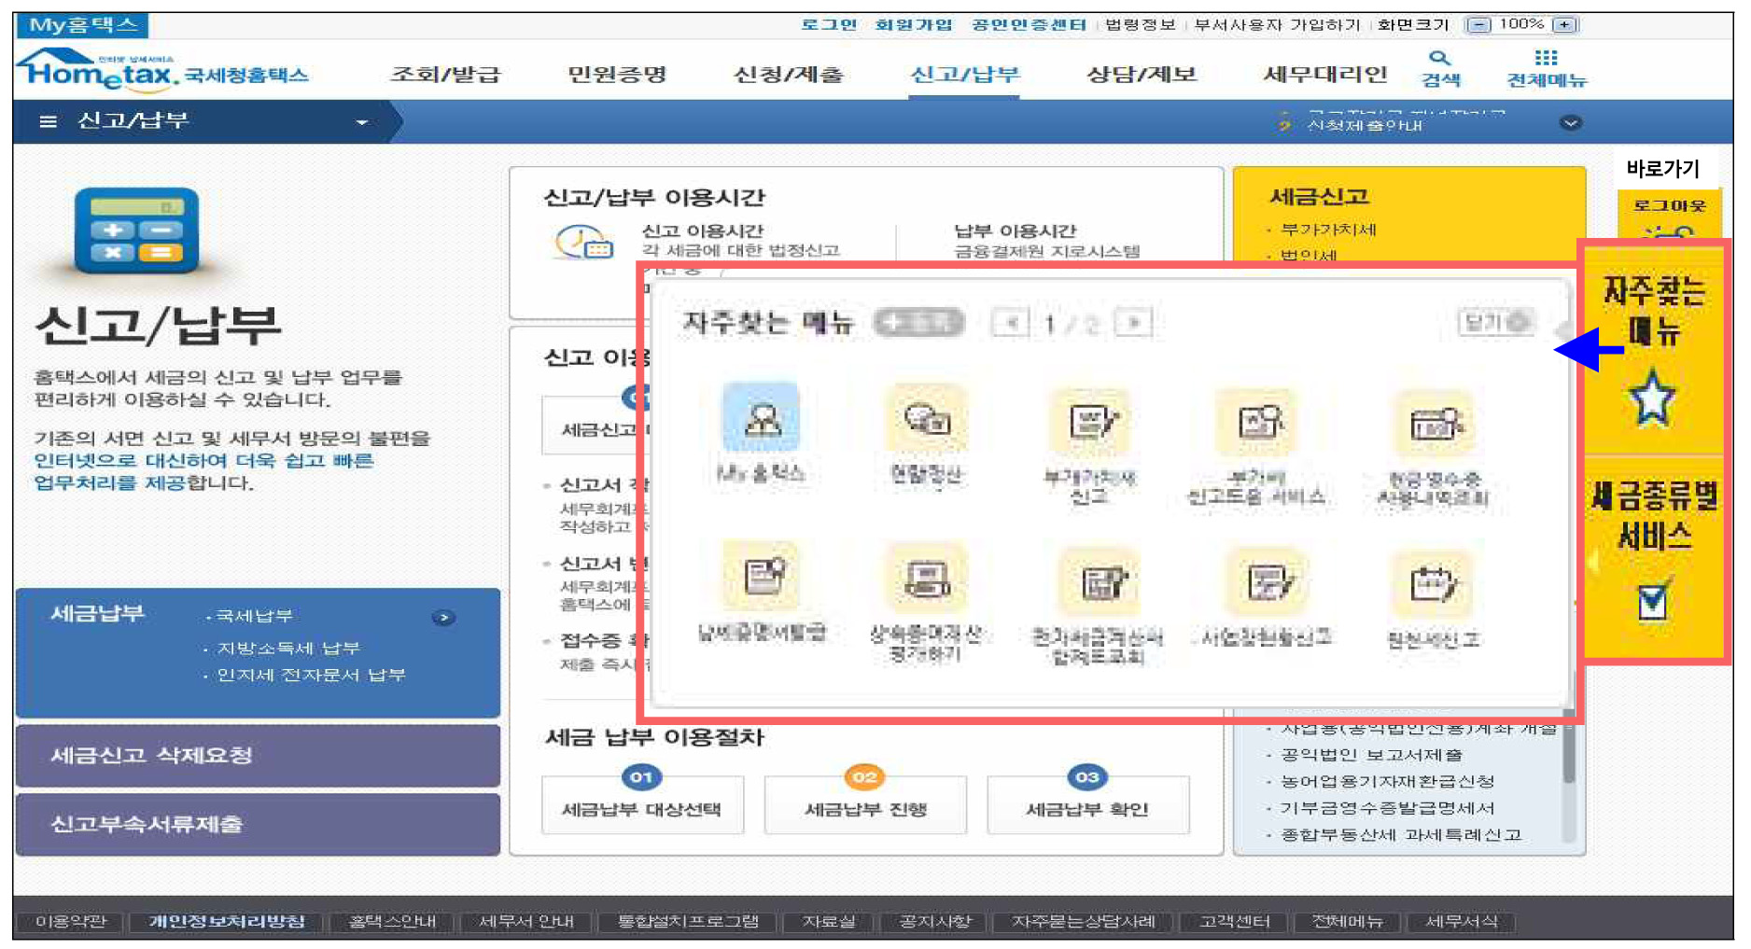This screenshot has height=949, width=1751.
Task: Increase screen size with plus button
Action: click(x=1565, y=25)
